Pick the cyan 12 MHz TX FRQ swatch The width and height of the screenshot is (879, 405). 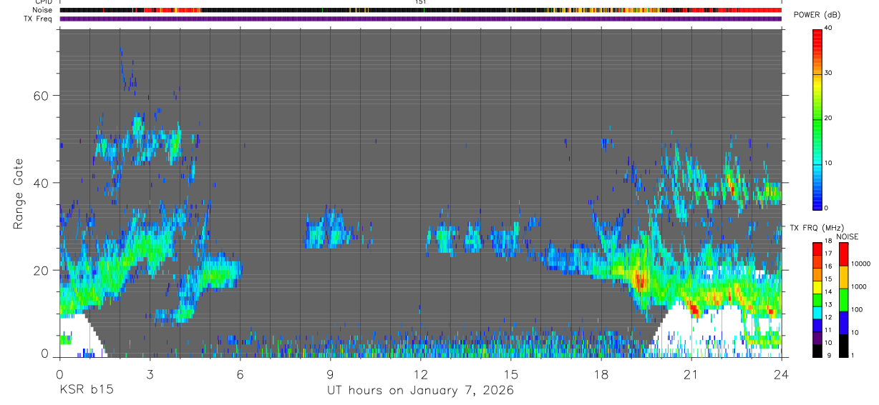tap(817, 317)
